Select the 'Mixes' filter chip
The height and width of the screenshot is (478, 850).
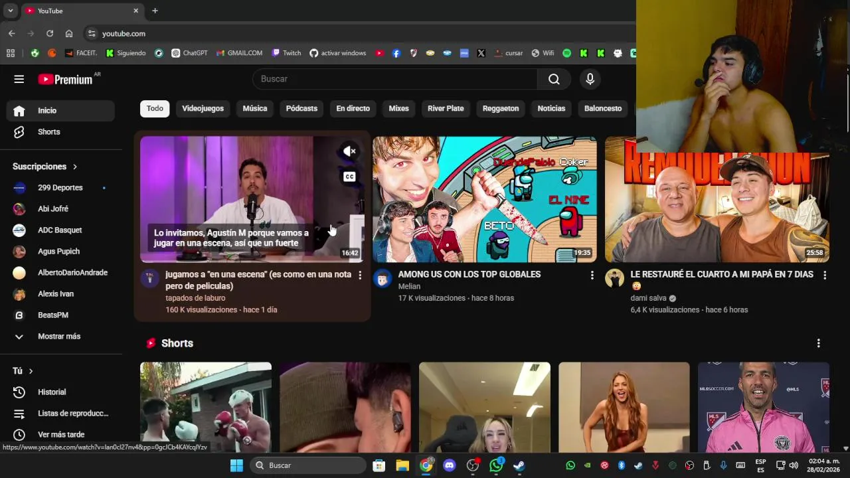[398, 108]
